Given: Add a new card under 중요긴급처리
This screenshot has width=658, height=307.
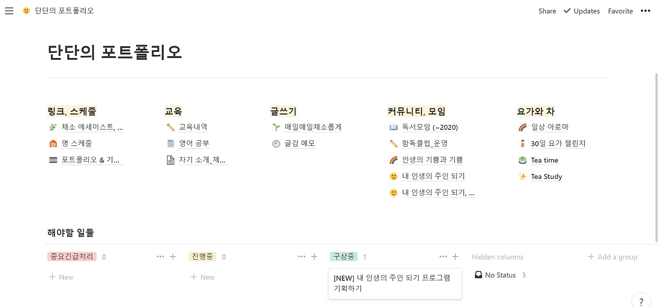Looking at the screenshot, I should point(61,277).
